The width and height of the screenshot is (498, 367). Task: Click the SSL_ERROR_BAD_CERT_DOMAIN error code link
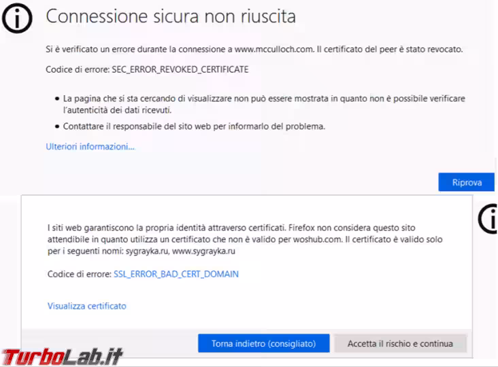[176, 274]
